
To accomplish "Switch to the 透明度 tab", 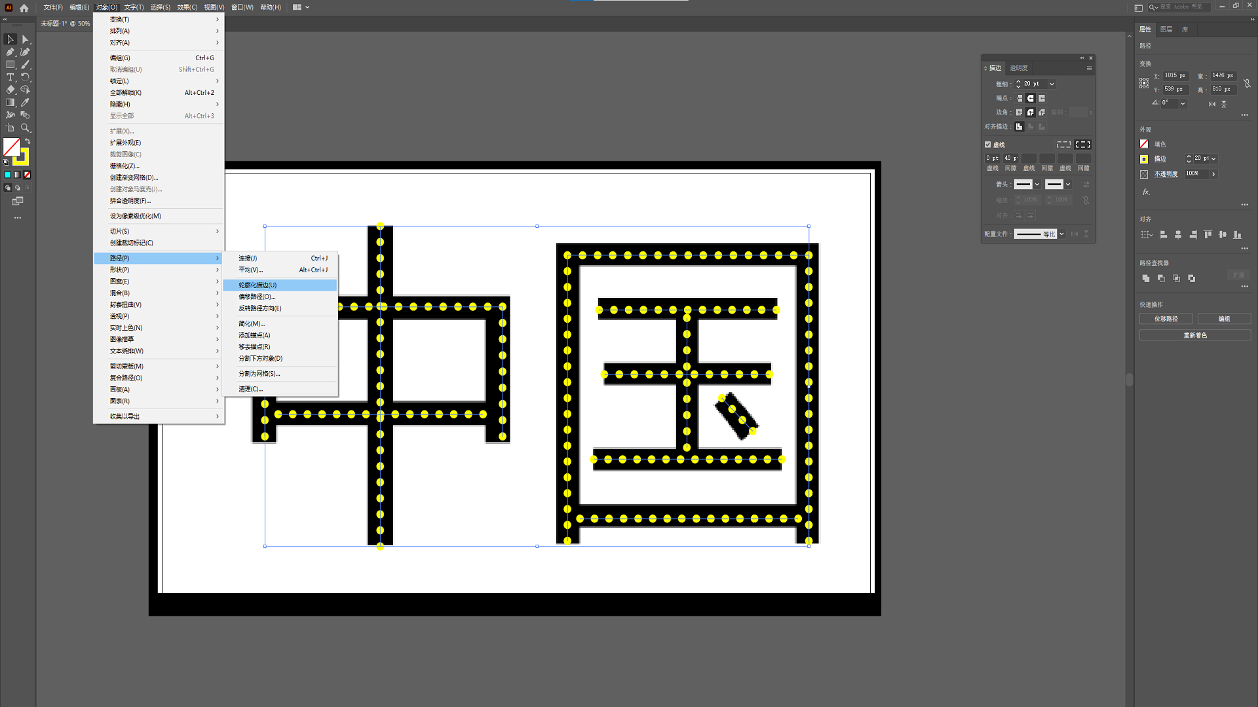I will (1018, 68).
